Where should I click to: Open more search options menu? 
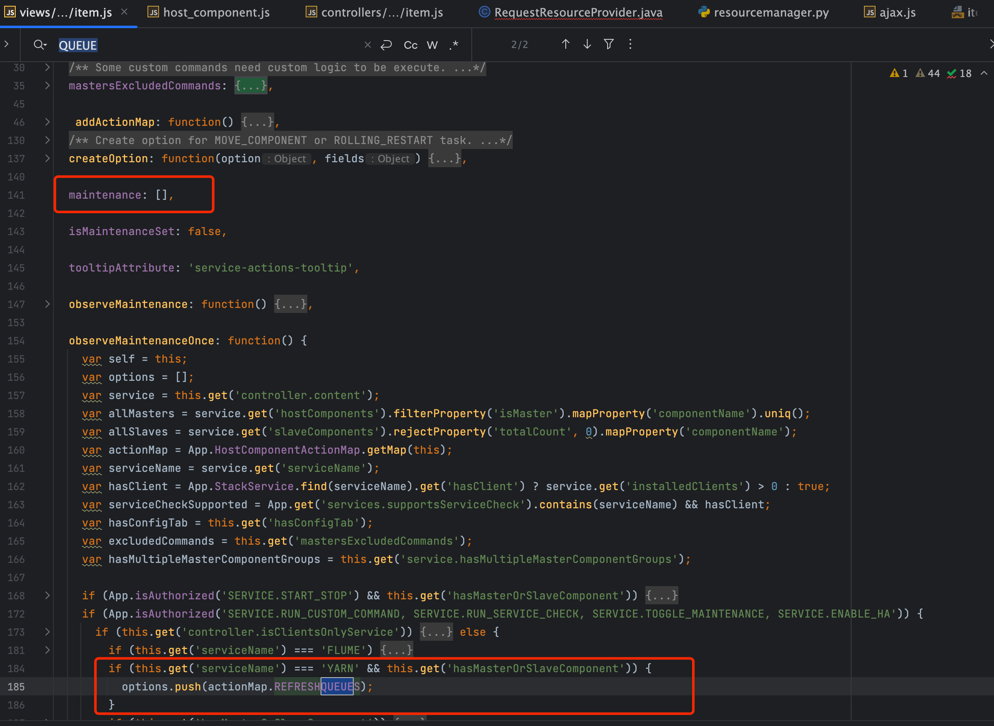pos(630,44)
